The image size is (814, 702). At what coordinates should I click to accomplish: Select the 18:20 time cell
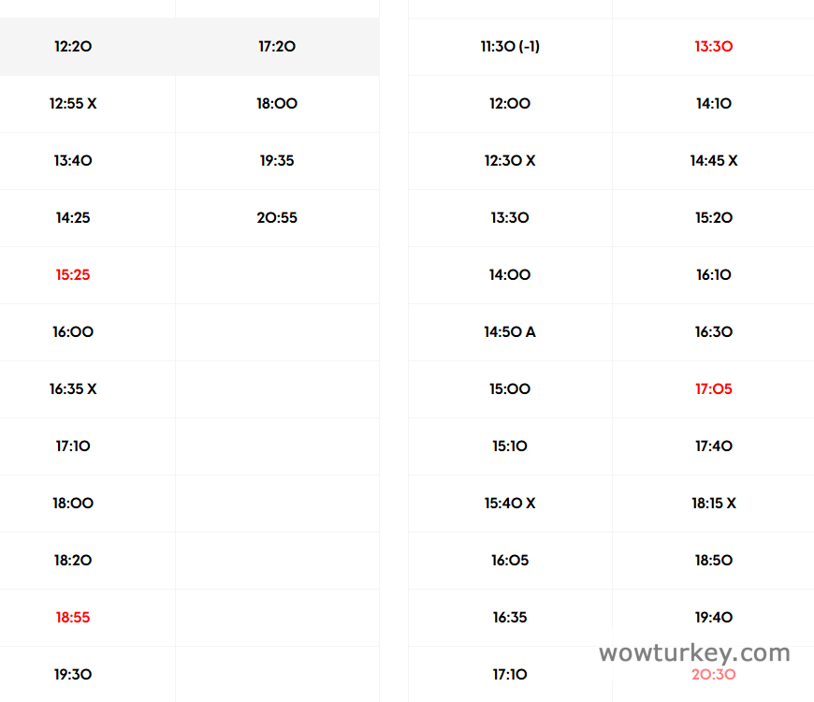73,561
